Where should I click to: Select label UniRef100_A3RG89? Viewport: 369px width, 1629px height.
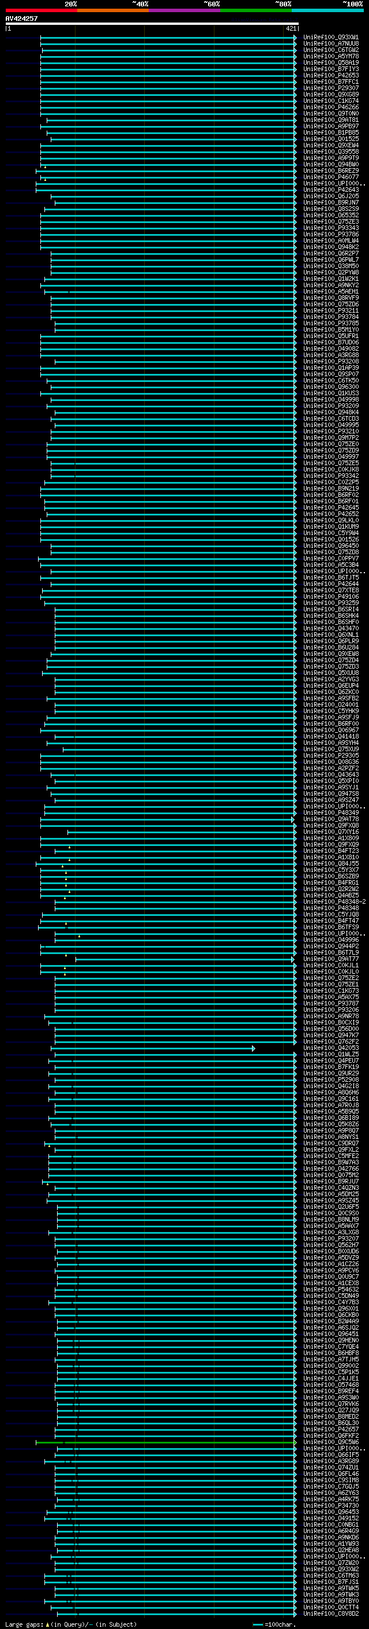click(x=330, y=1461)
